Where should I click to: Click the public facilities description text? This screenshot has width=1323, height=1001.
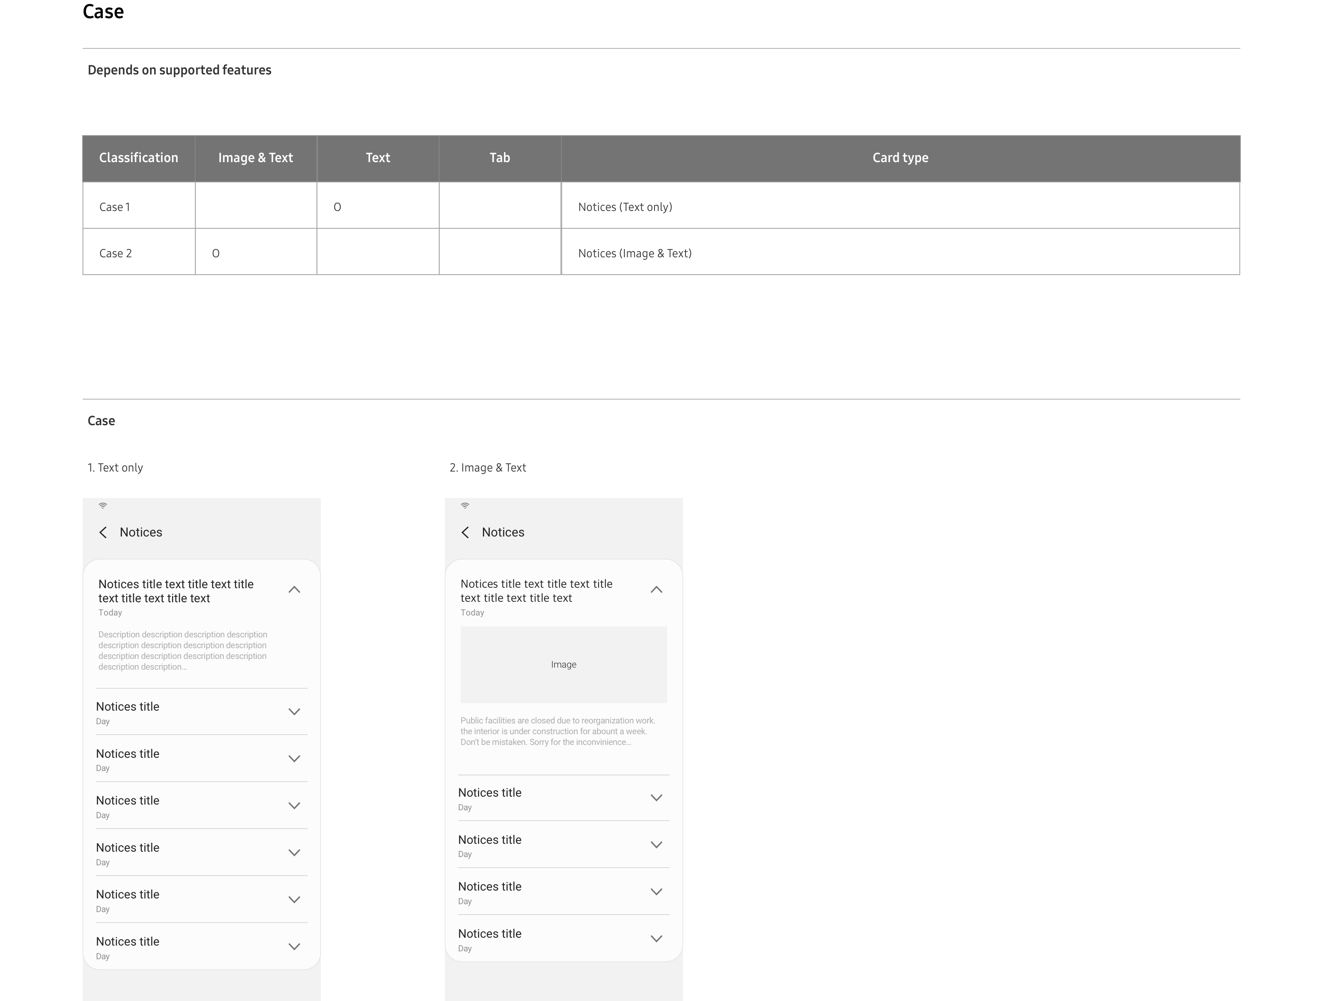point(557,731)
